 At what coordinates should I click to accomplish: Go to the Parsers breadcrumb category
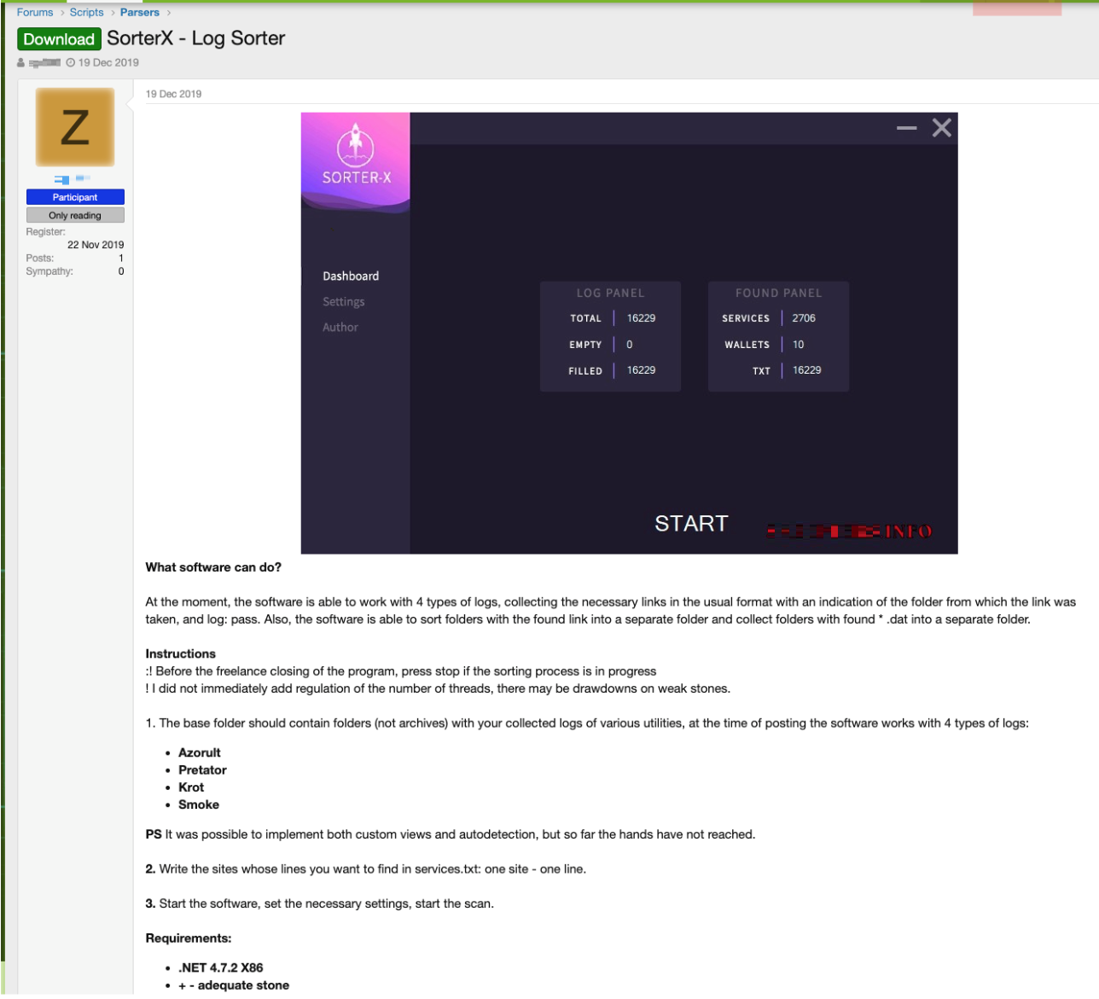pyautogui.click(x=139, y=13)
